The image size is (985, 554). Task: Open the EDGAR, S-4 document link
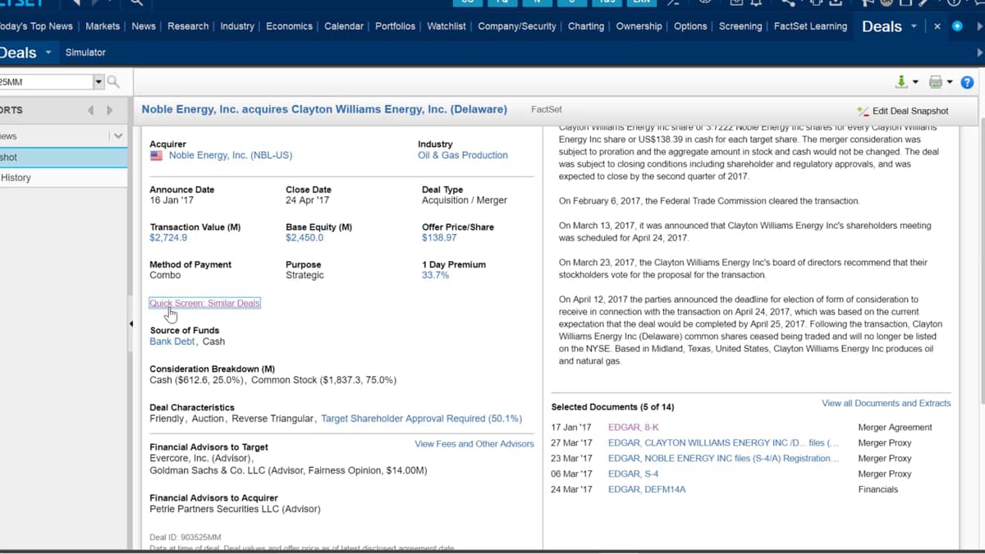click(633, 474)
